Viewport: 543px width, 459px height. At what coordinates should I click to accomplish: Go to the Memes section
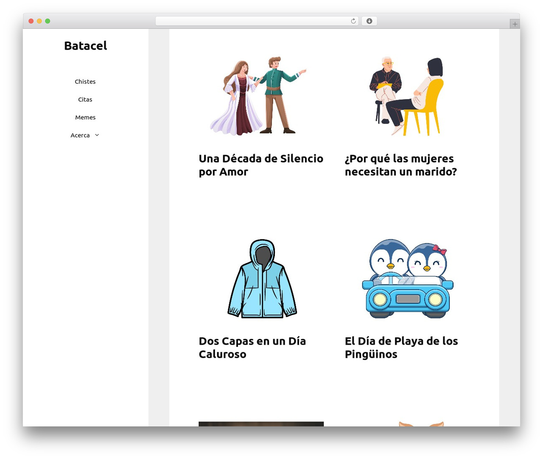click(x=85, y=117)
